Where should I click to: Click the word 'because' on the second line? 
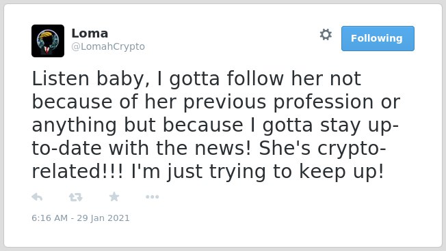pos(72,102)
